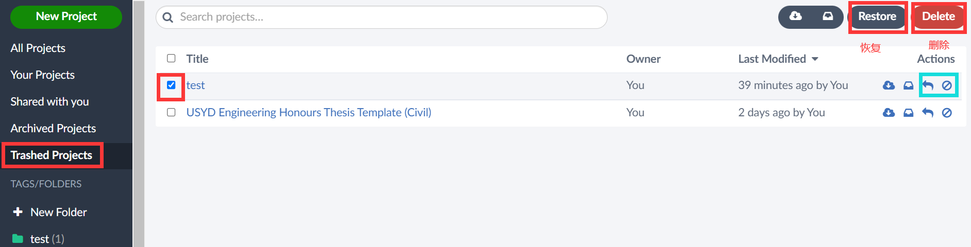This screenshot has width=971, height=247.
Task: Check the USYD Thesis Template checkbox
Action: coord(171,112)
